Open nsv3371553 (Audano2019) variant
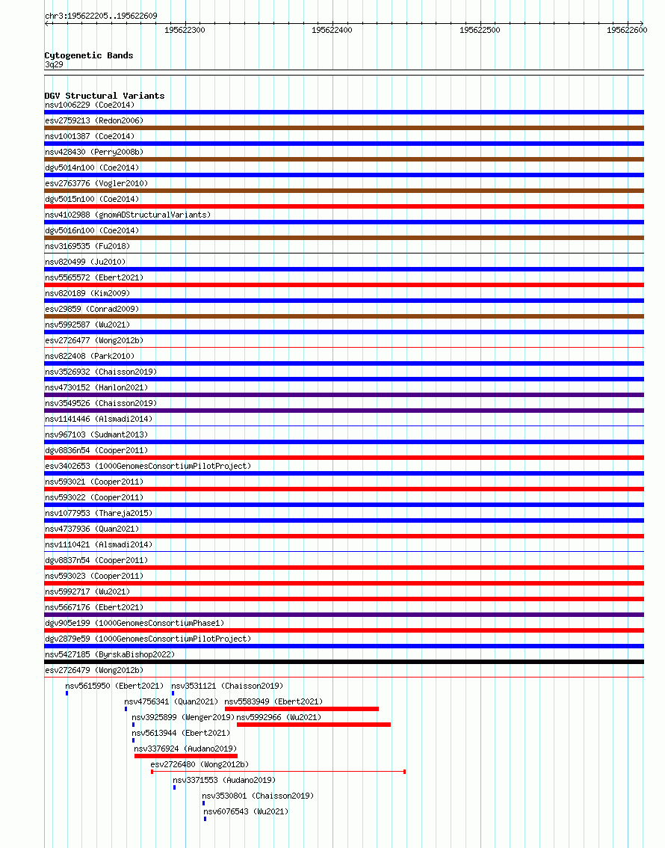 click(224, 779)
